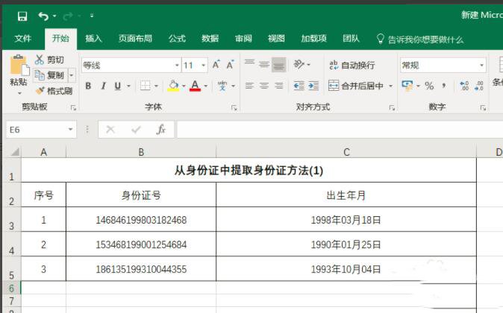Click the 合并后居中 merge button
The height and width of the screenshot is (313, 503).
(356, 86)
